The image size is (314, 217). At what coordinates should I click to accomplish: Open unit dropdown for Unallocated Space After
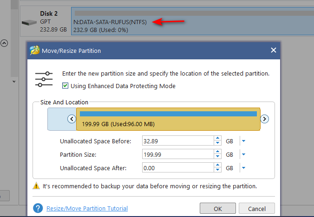[243, 168]
